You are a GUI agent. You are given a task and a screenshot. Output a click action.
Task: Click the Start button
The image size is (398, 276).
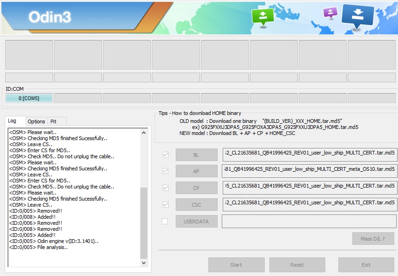point(236,265)
